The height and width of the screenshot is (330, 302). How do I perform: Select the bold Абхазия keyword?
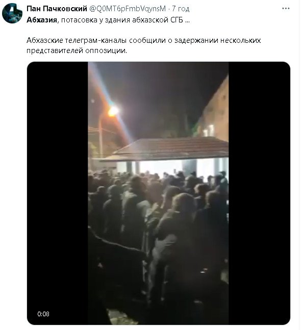[x=42, y=20]
